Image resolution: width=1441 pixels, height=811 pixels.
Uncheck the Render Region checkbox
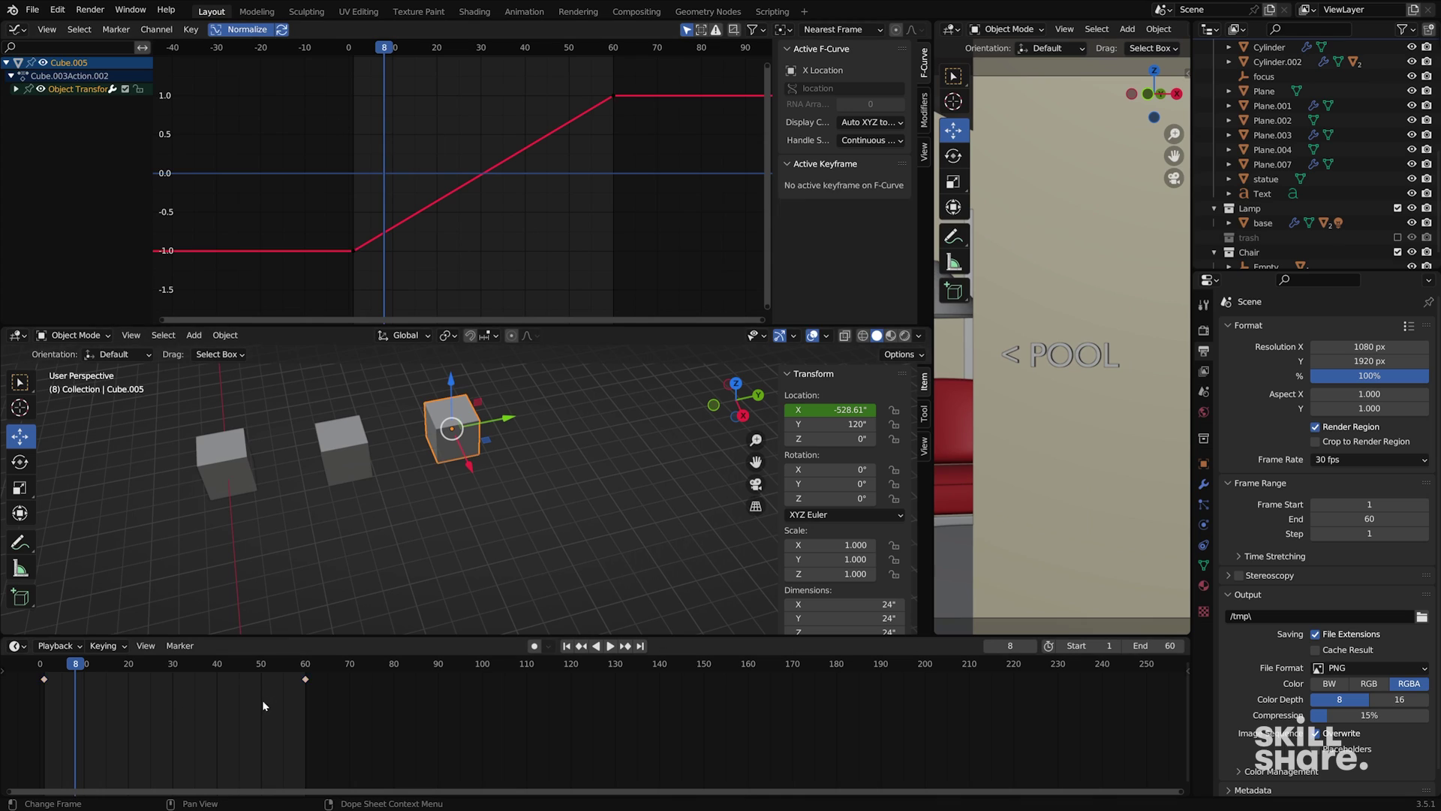[x=1315, y=427]
